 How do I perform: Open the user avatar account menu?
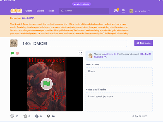[x=131, y=11]
